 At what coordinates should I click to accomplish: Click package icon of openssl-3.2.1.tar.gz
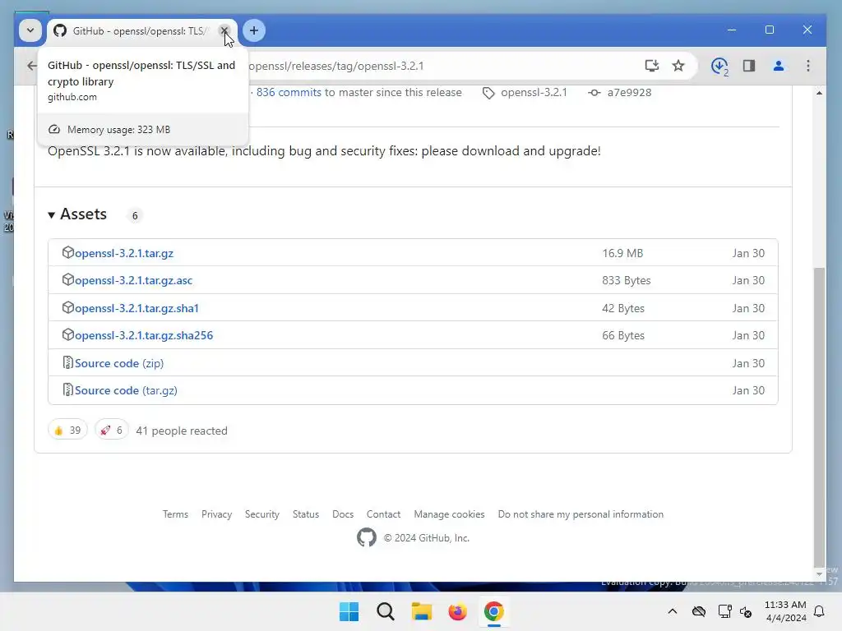point(67,252)
